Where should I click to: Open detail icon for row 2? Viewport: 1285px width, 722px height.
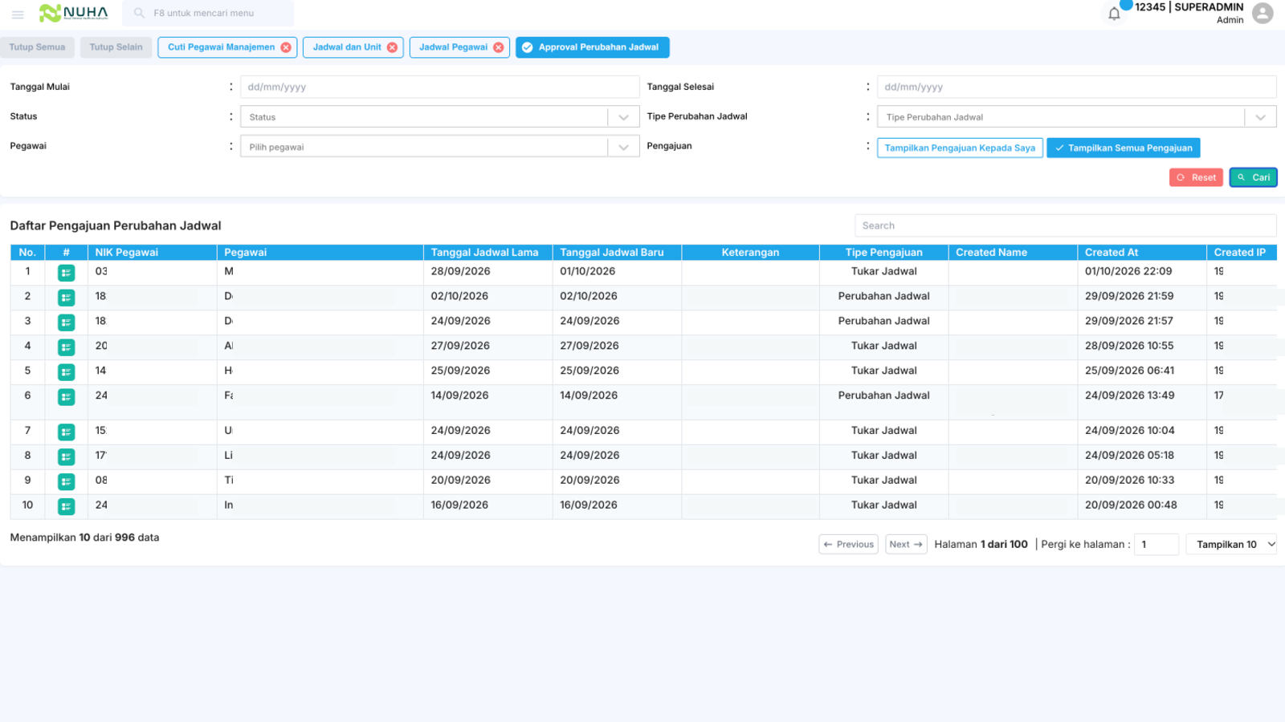point(66,298)
